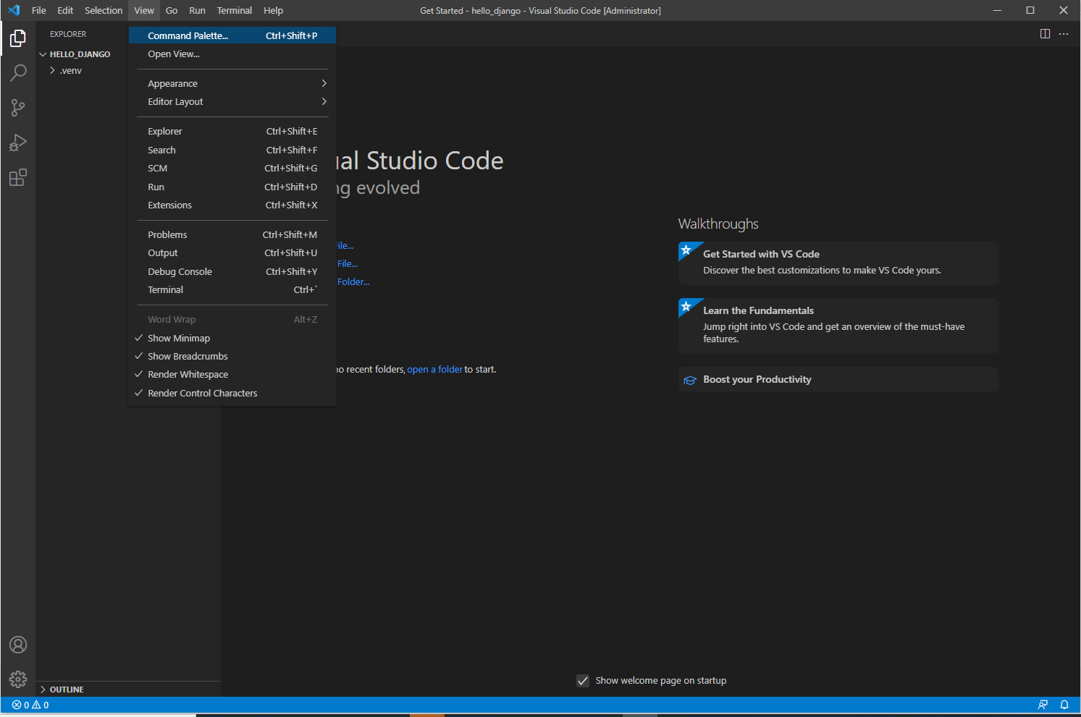Image resolution: width=1081 pixels, height=717 pixels.
Task: Select Open View menu entry
Action: 232,54
